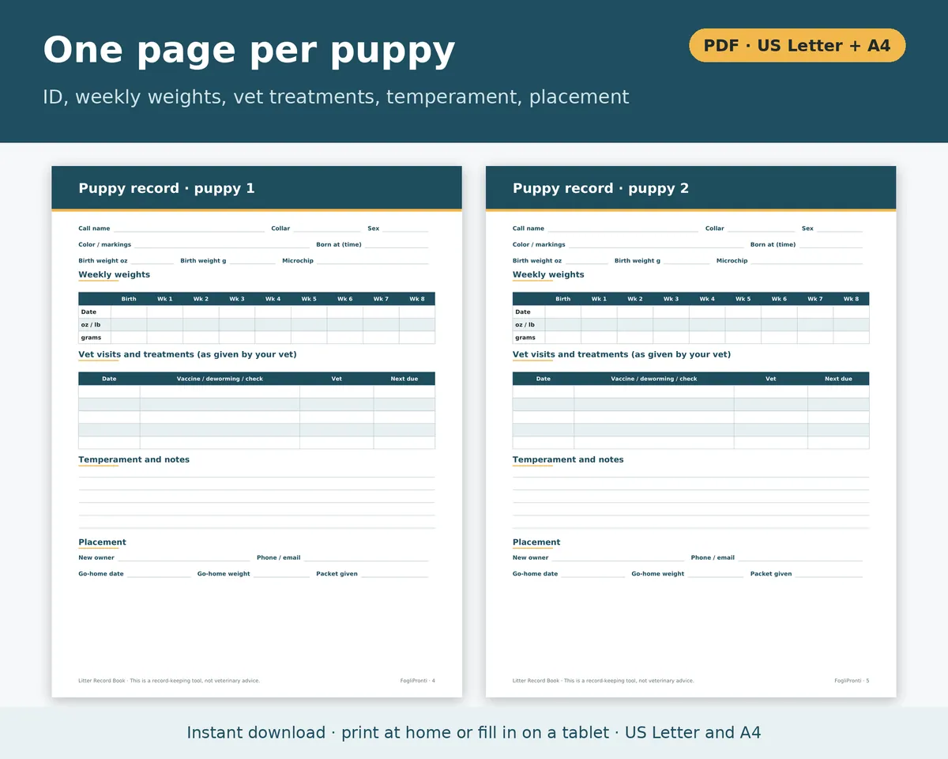Click the "Wk 4" column header on puppy 1 page

point(273,299)
